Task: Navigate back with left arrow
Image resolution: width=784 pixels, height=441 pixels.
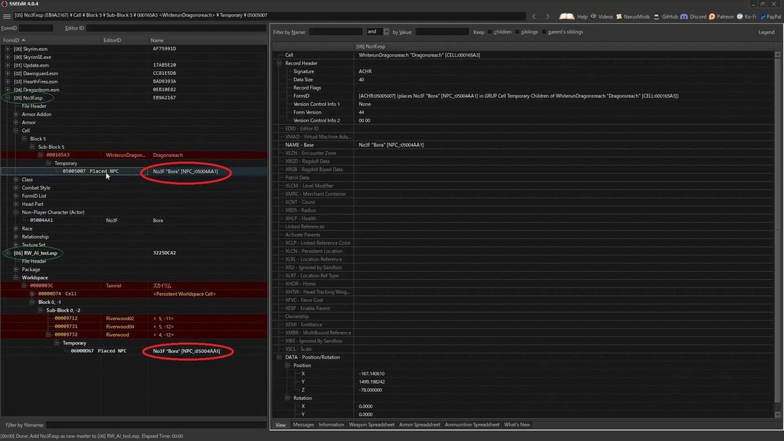Action: (534, 16)
